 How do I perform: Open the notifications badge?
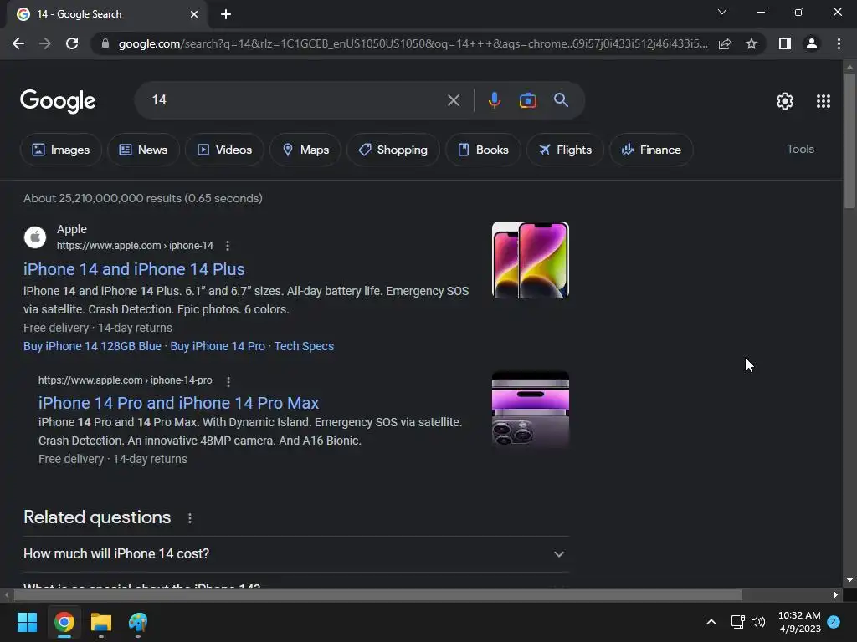point(834,622)
